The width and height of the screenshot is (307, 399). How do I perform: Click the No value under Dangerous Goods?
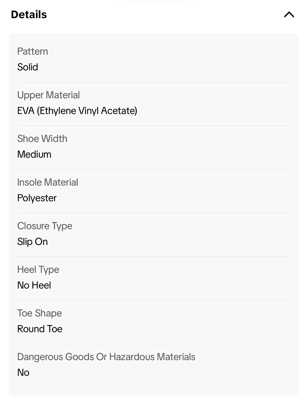23,372
